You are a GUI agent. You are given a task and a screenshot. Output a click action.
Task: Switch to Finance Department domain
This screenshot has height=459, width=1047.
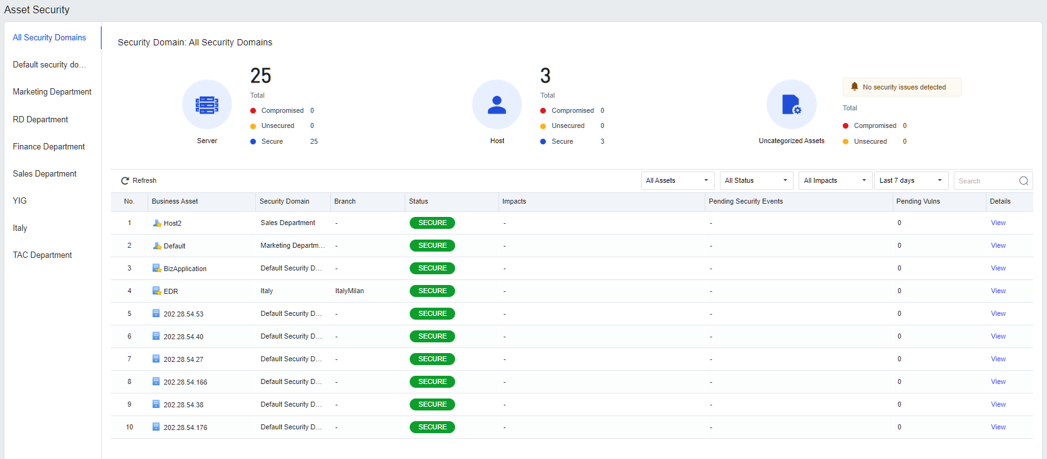pos(49,147)
